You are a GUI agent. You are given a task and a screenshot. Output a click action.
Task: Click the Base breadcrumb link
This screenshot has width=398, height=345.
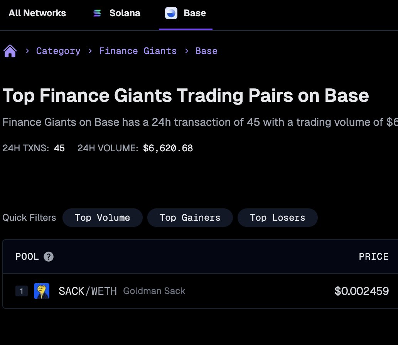(206, 51)
